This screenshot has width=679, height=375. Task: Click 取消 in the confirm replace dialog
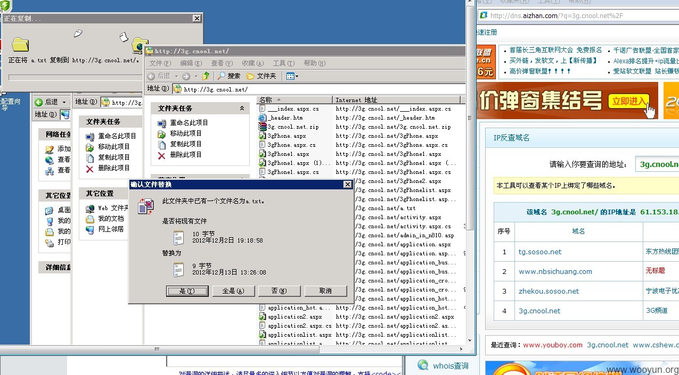point(325,291)
